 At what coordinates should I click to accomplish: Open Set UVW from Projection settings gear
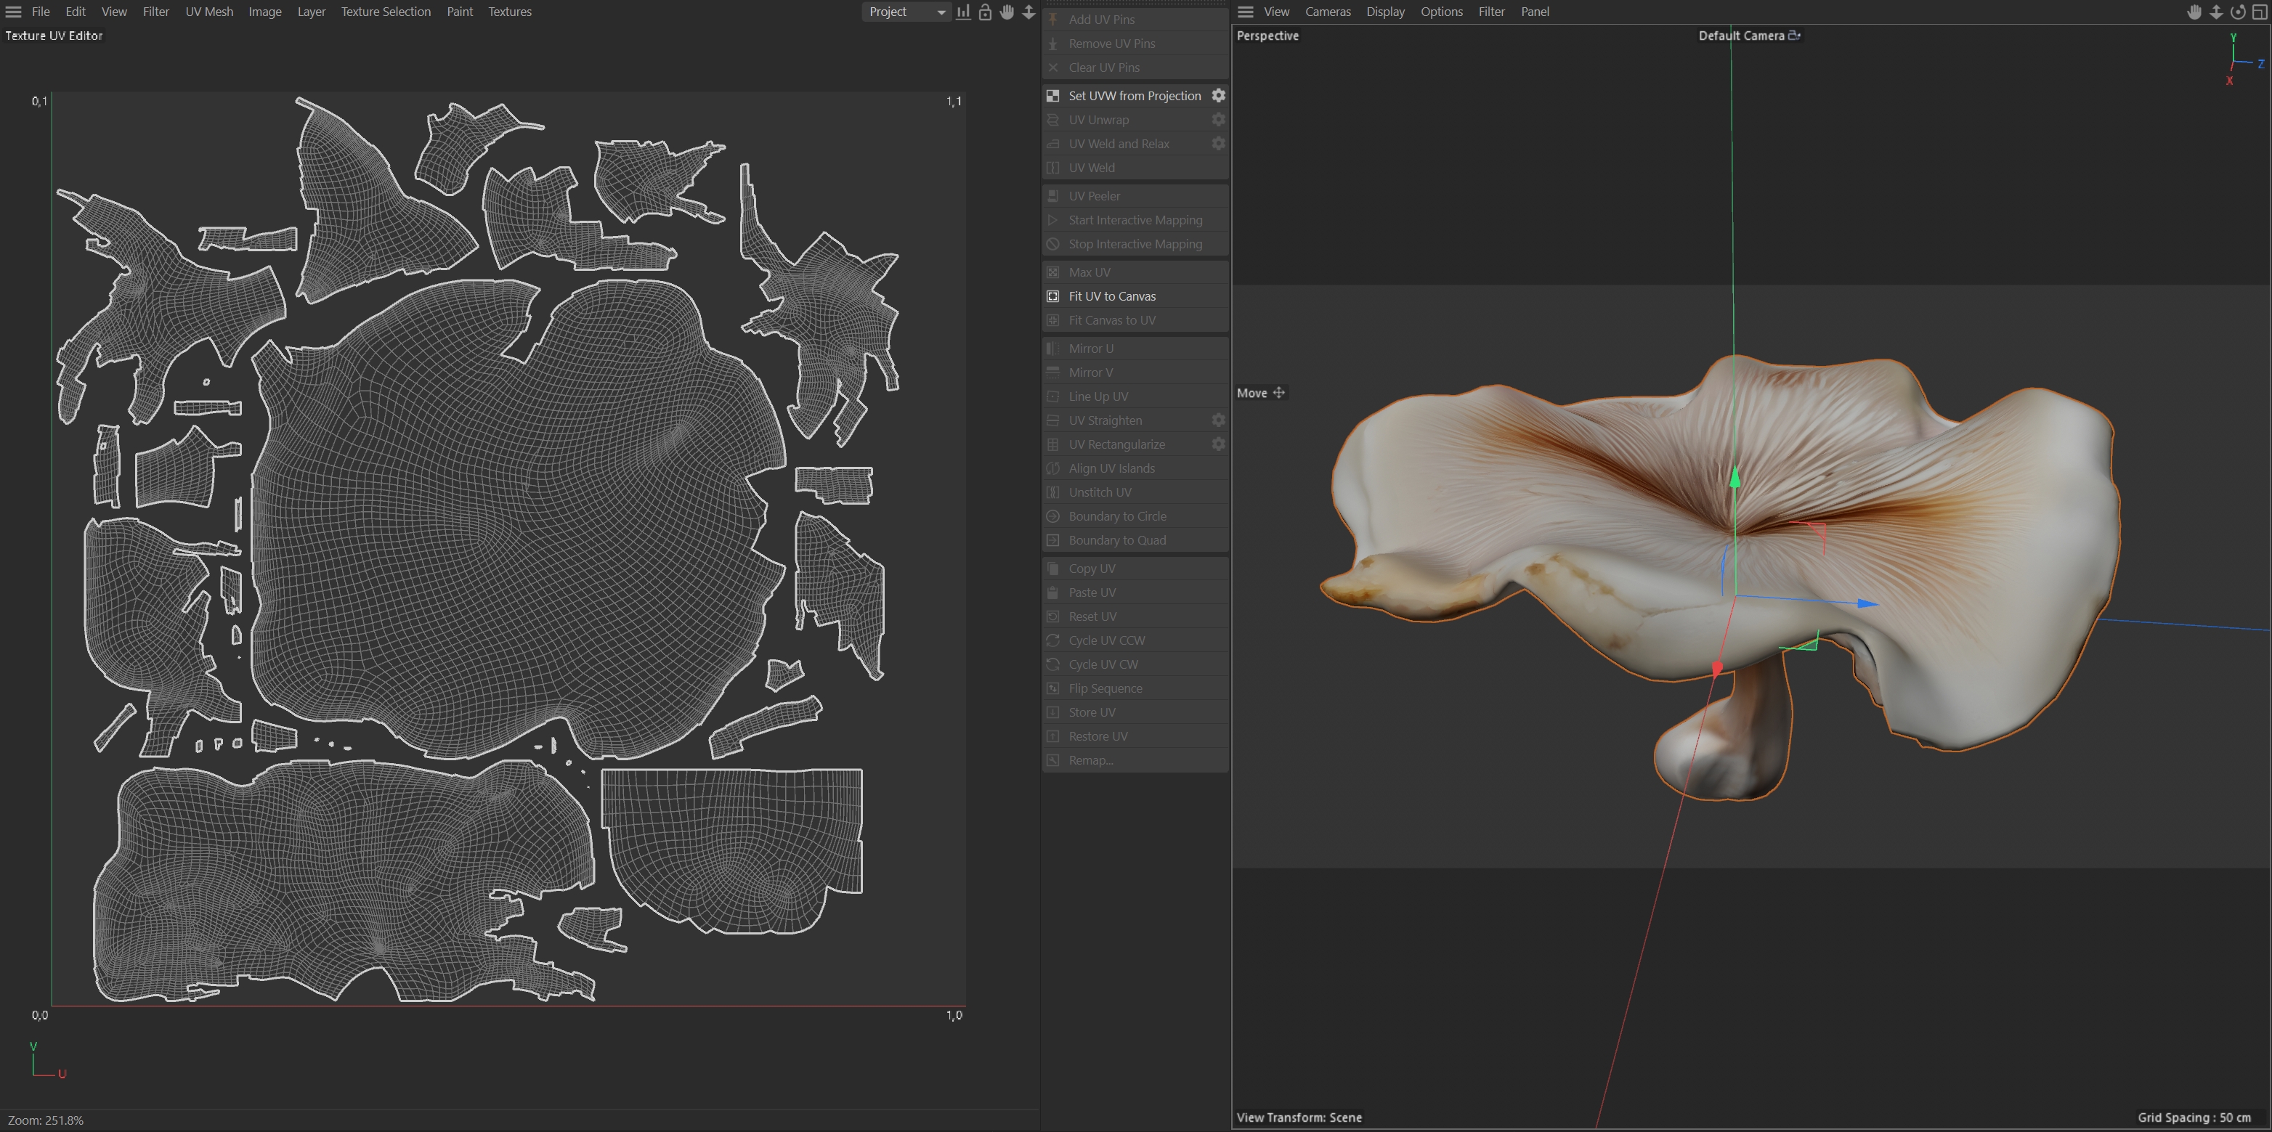click(1218, 95)
